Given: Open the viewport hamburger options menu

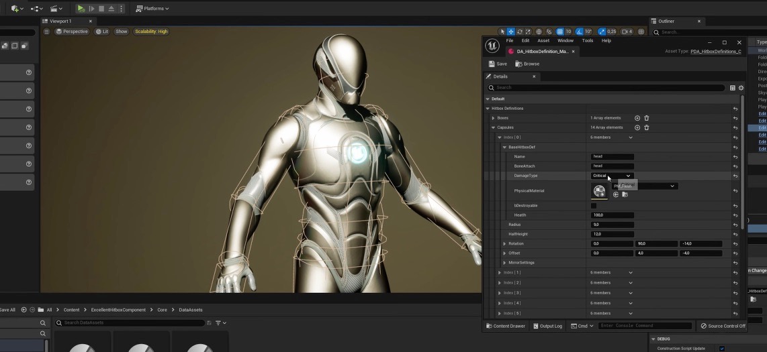Looking at the screenshot, I should pyautogui.click(x=46, y=32).
